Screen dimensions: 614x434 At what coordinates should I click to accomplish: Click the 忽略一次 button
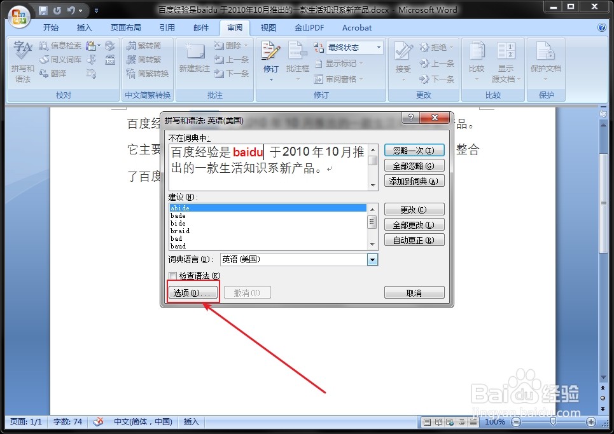point(414,151)
